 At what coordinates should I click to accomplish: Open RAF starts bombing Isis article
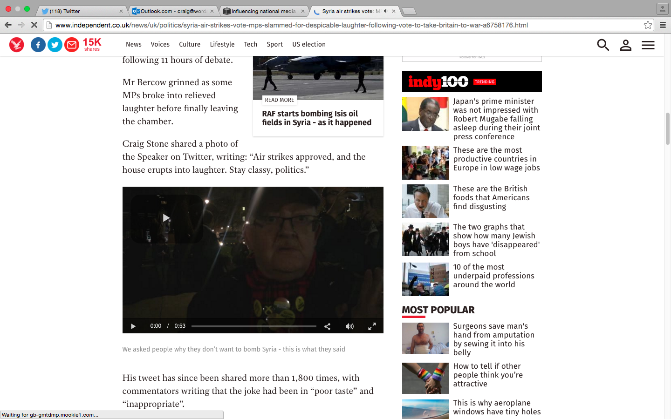click(x=317, y=118)
